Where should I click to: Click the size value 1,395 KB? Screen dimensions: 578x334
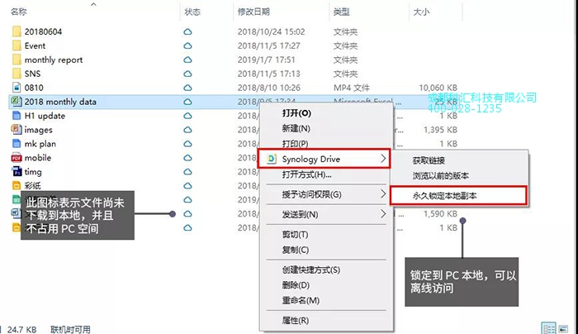tap(440, 130)
